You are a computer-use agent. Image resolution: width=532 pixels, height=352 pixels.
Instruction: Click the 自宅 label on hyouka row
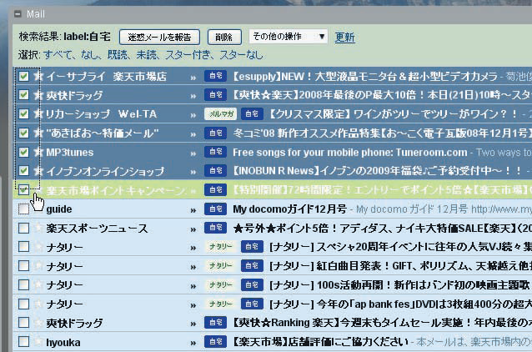pos(215,341)
